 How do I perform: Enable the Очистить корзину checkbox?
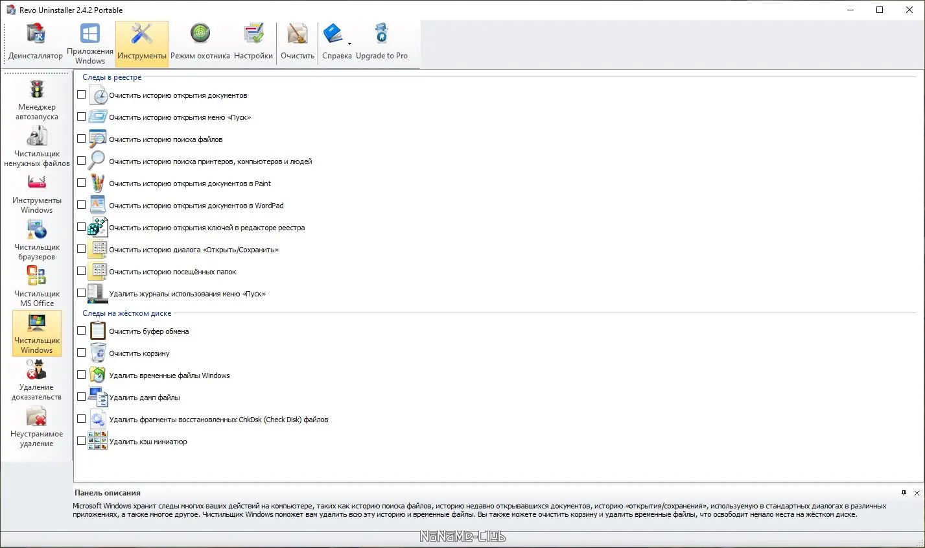82,353
